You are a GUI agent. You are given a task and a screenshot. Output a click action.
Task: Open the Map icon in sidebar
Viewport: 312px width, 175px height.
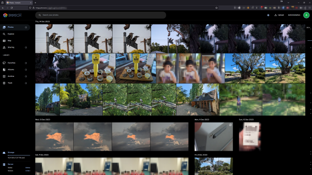[x=4, y=41]
